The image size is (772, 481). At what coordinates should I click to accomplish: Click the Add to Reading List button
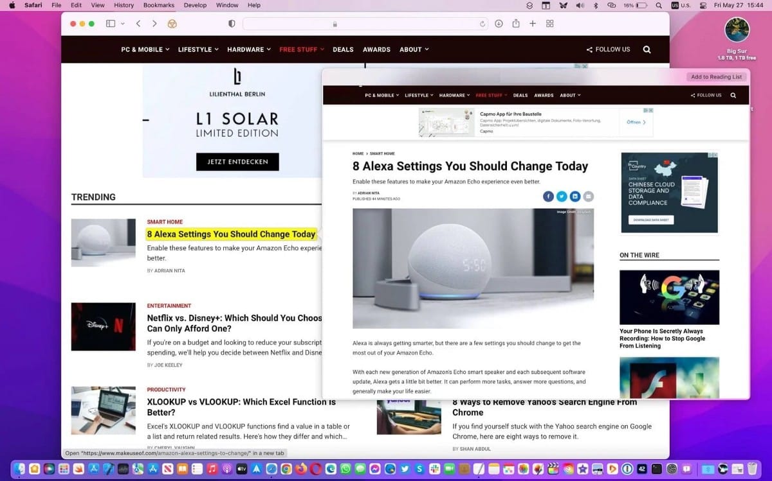pyautogui.click(x=716, y=76)
